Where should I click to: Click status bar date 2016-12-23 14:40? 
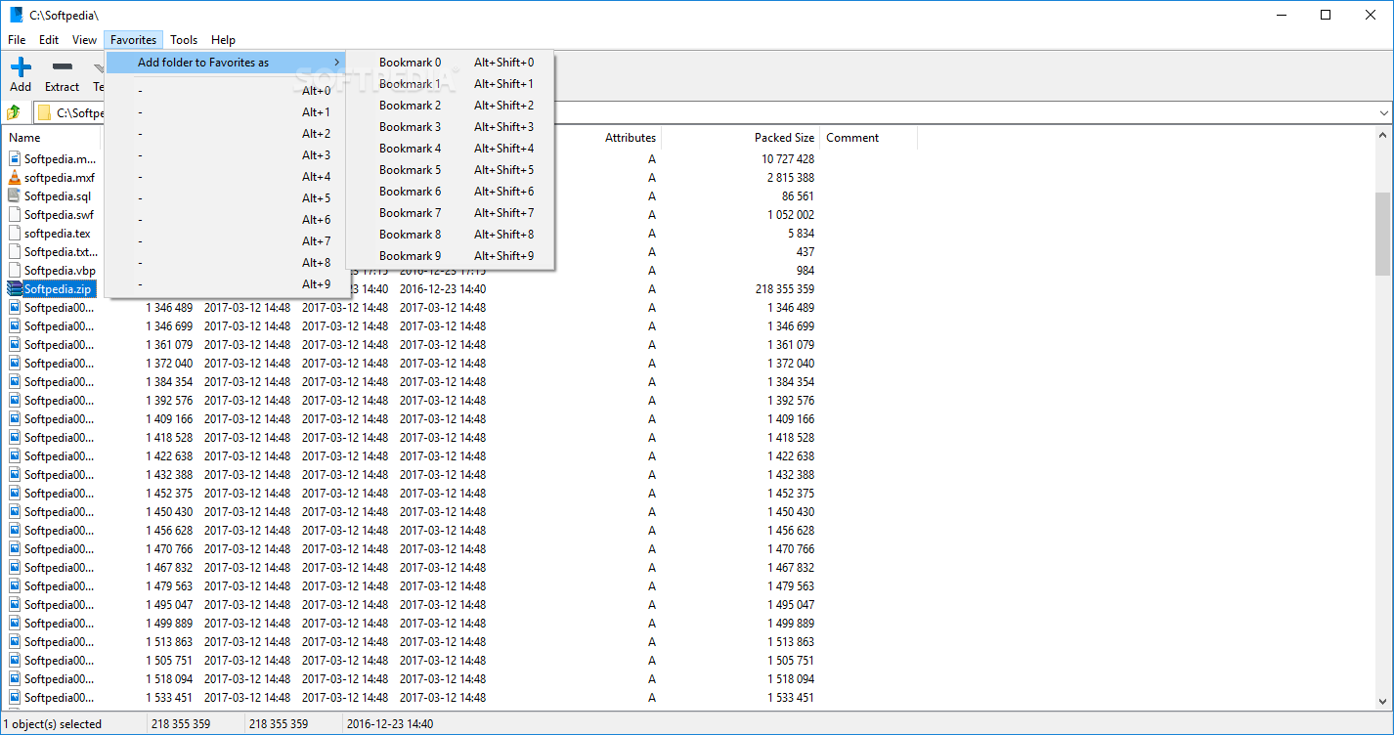click(x=392, y=724)
